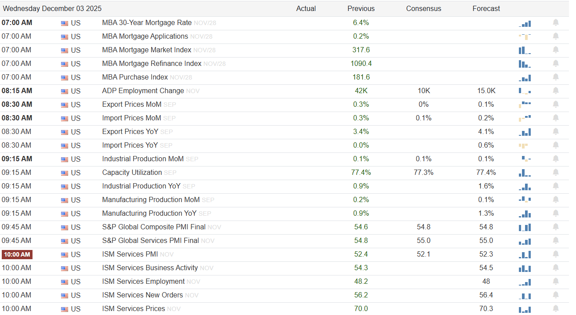This screenshot has width=576, height=315.
Task: Click US flag icon in ADP Employment row
Action: pos(65,91)
